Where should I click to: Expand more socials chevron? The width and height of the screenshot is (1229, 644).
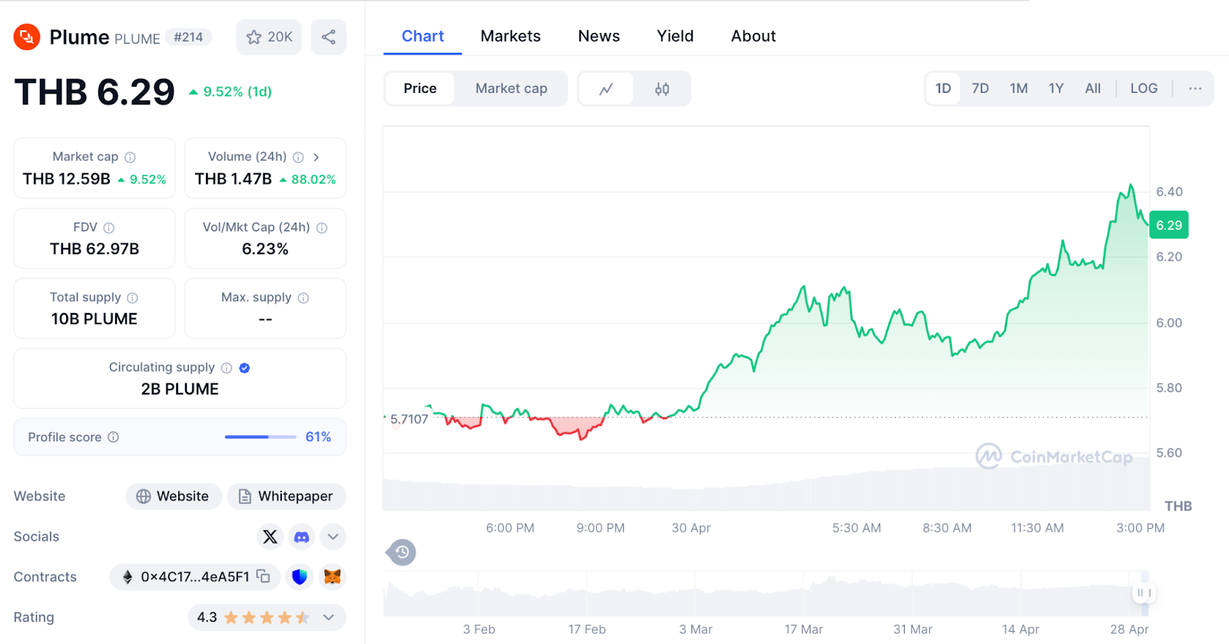coord(333,537)
